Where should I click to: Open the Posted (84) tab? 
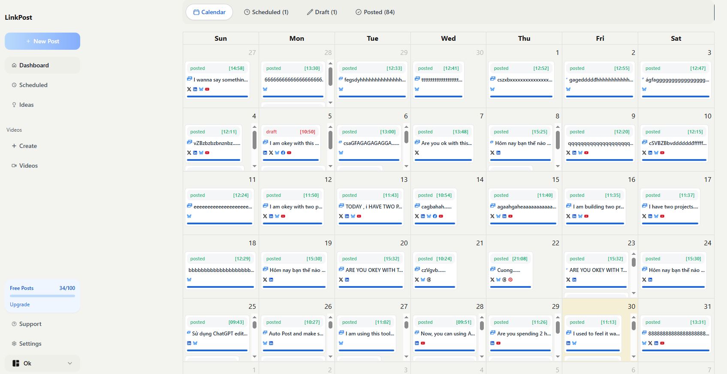pyautogui.click(x=375, y=12)
